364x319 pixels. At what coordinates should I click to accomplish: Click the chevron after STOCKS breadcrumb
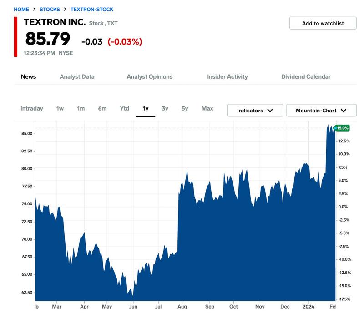click(x=65, y=9)
